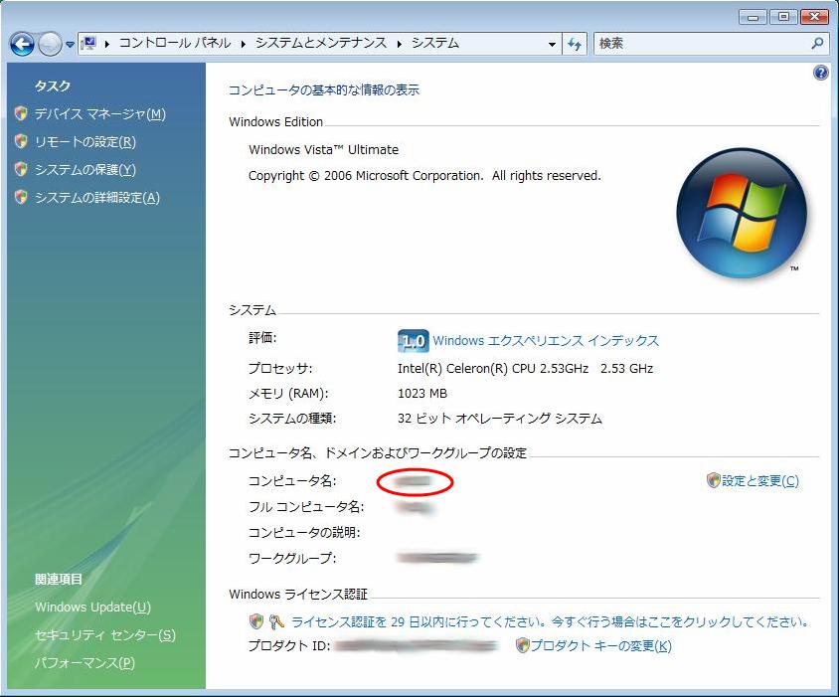Maximize the System window
Image resolution: width=839 pixels, height=697 pixels.
(x=782, y=17)
